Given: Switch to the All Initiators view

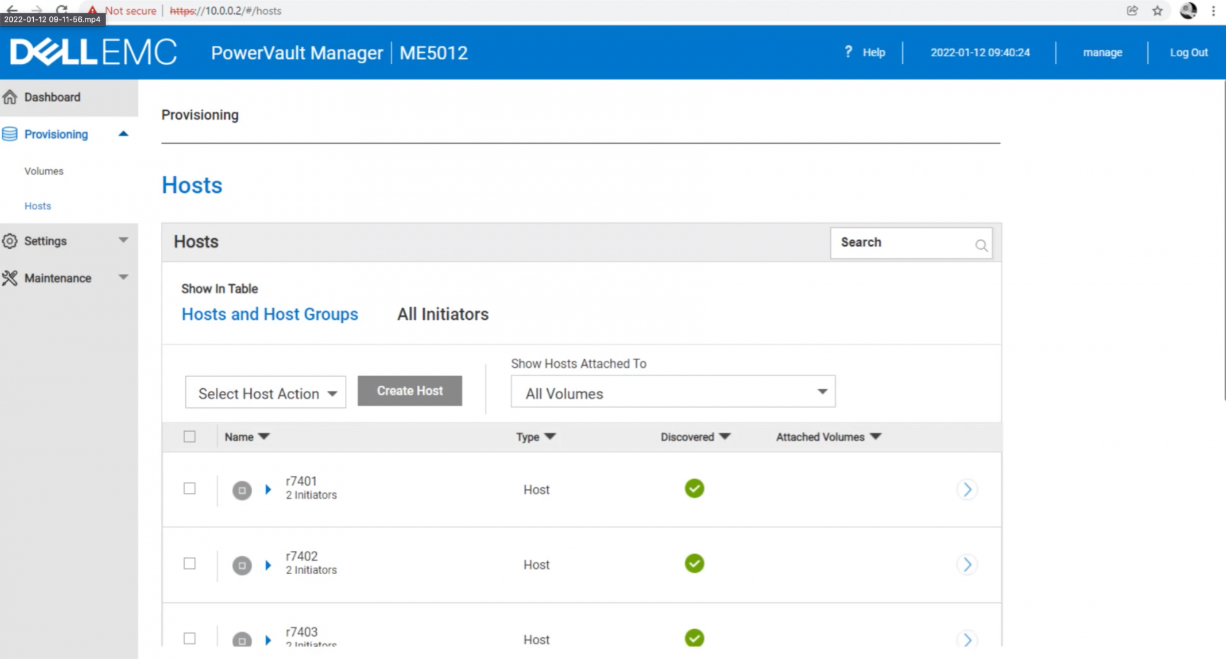Looking at the screenshot, I should point(443,314).
